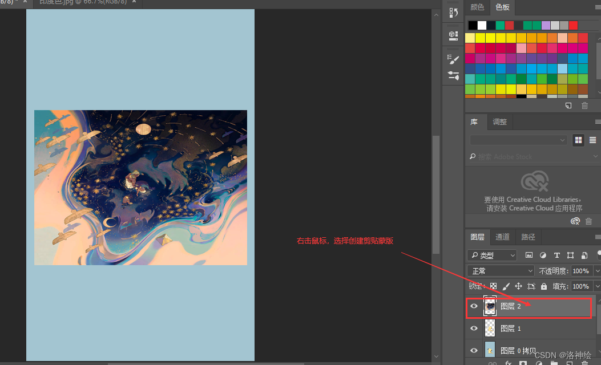Click the large cloud icon in Libraries
601x365 pixels.
(535, 181)
